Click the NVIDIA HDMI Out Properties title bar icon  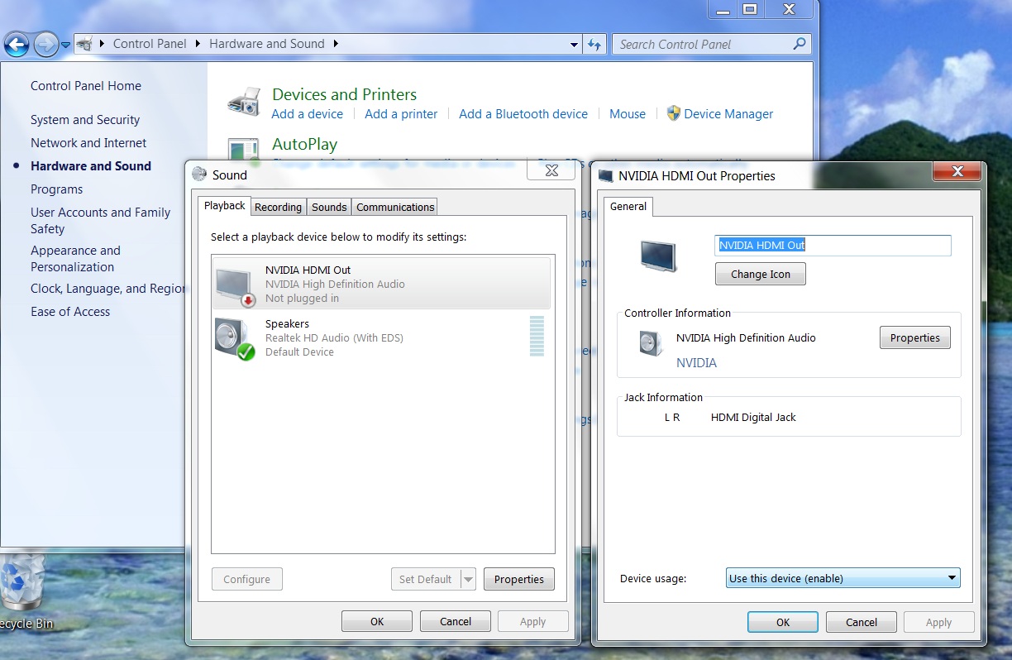[606, 175]
